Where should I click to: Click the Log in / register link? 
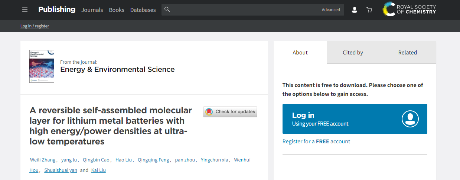(x=35, y=26)
